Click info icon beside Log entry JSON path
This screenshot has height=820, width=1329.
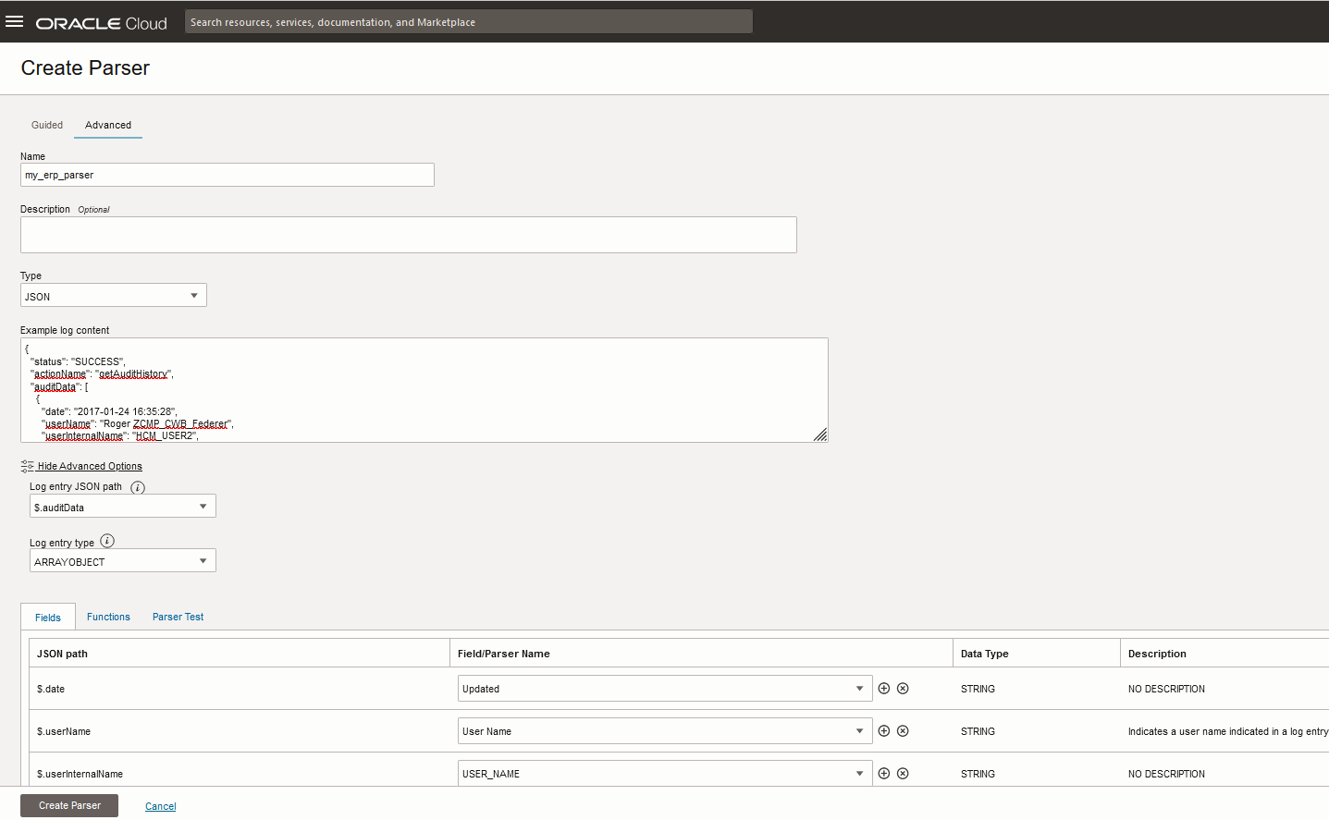tap(138, 487)
